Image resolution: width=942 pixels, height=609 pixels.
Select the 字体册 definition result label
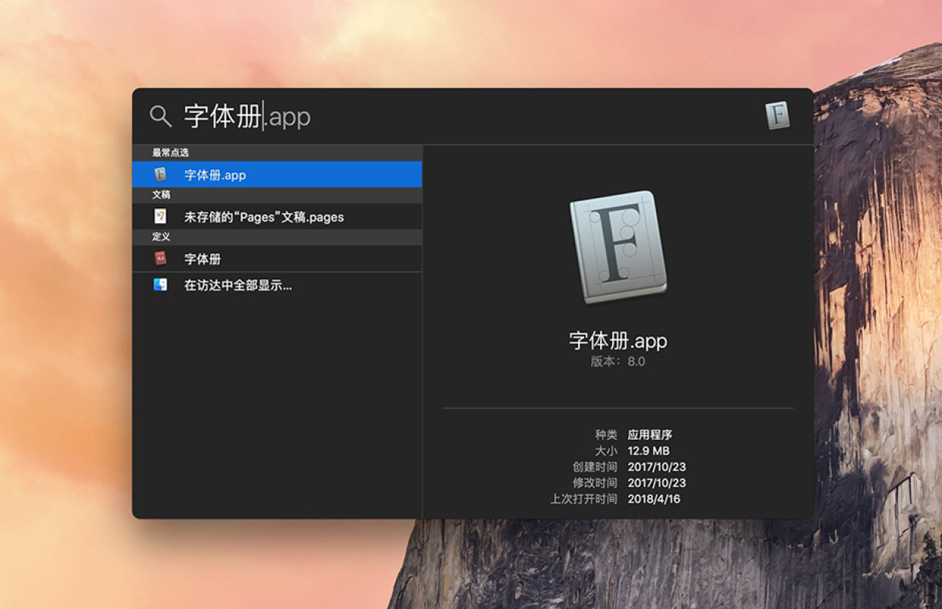pos(203,259)
